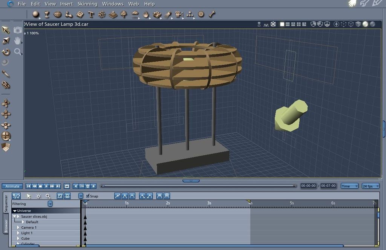The width and height of the screenshot is (386, 250).
Task: Select the particle cluster emitter tool
Action: pos(102,15)
